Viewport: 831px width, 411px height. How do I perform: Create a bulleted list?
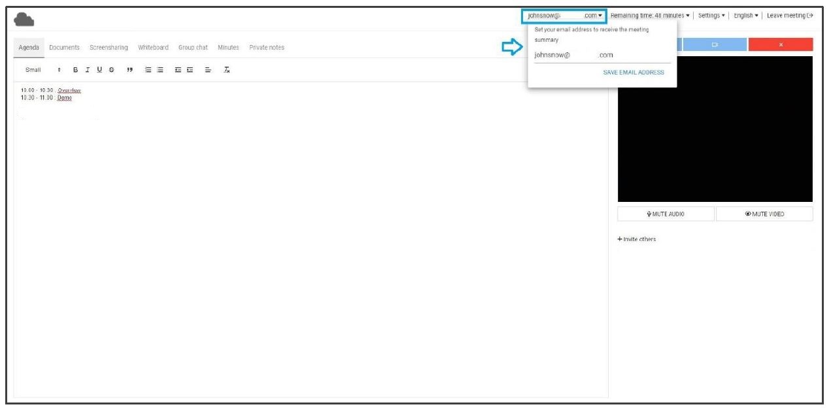[x=160, y=70]
